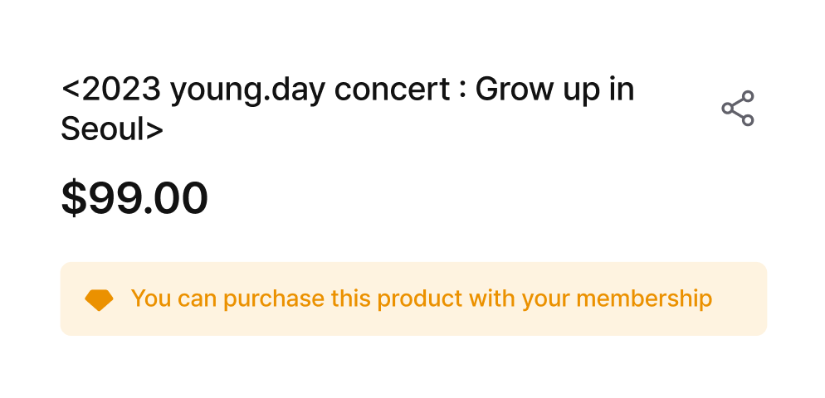Click the word "product" in the notice
The height and width of the screenshot is (398, 825).
[x=413, y=298]
